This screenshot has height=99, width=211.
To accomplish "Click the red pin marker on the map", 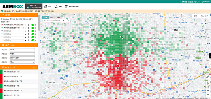I will pos(118,66).
